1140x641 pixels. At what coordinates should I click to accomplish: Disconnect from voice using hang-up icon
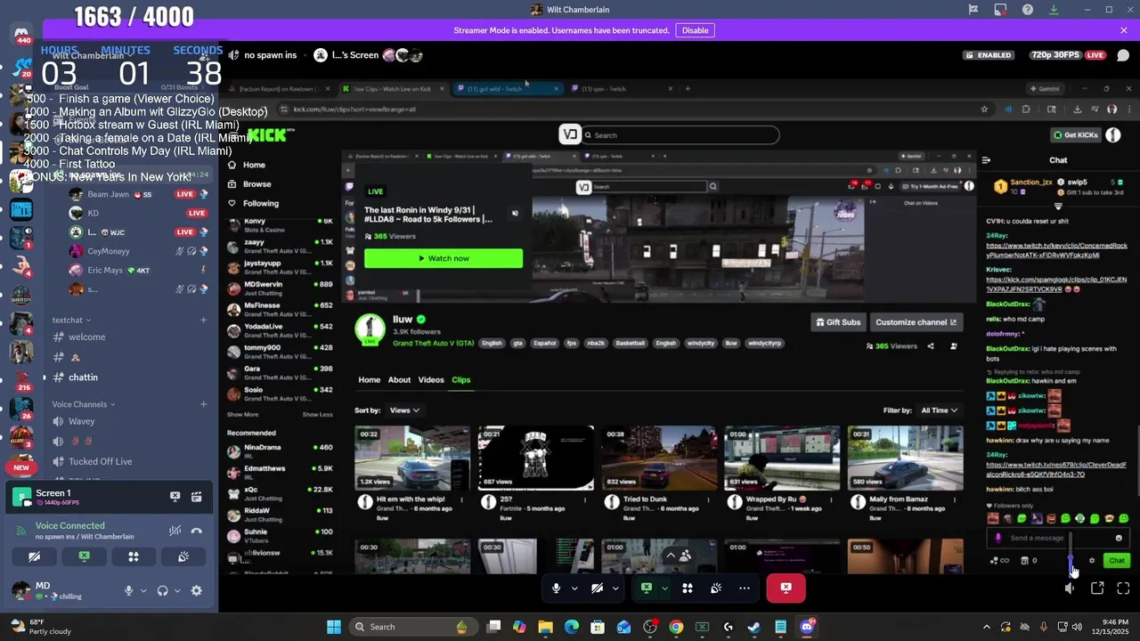(x=197, y=531)
